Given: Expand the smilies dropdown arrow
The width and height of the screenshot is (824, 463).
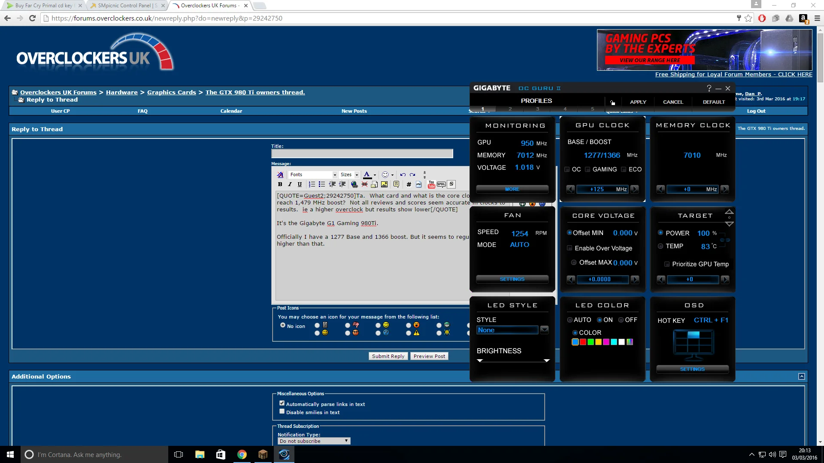Looking at the screenshot, I should pos(392,175).
